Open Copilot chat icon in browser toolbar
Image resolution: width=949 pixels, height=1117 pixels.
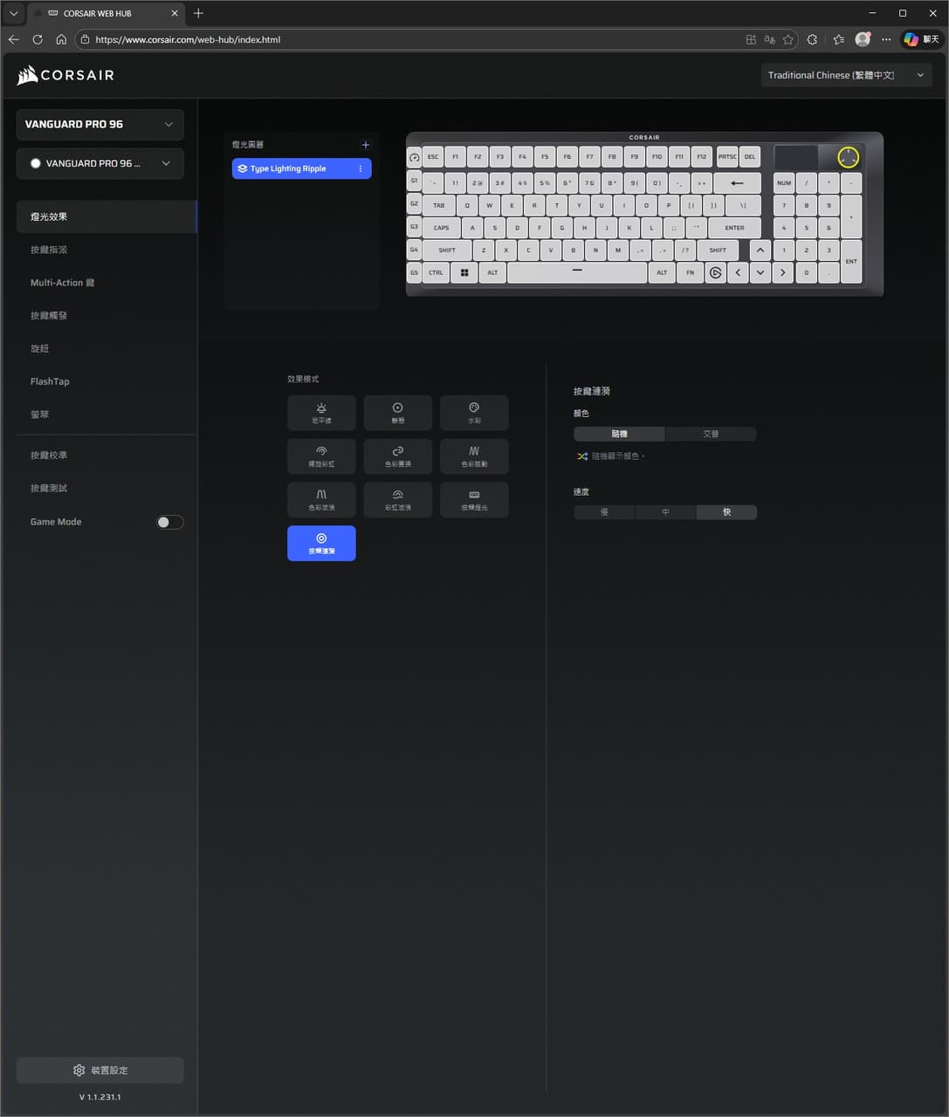pos(922,39)
